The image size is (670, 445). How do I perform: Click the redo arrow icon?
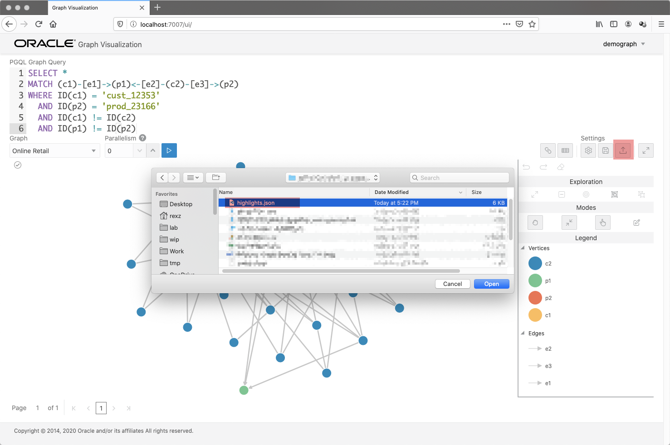click(543, 167)
